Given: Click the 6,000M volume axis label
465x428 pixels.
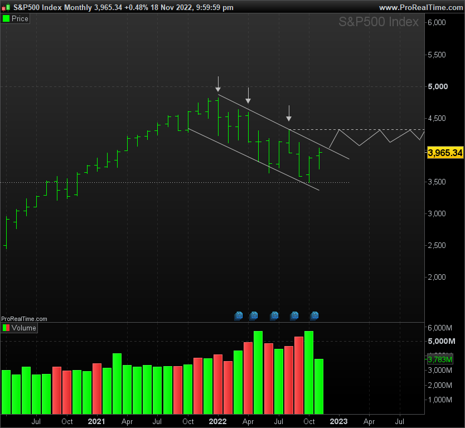Looking at the screenshot, I should [440, 328].
